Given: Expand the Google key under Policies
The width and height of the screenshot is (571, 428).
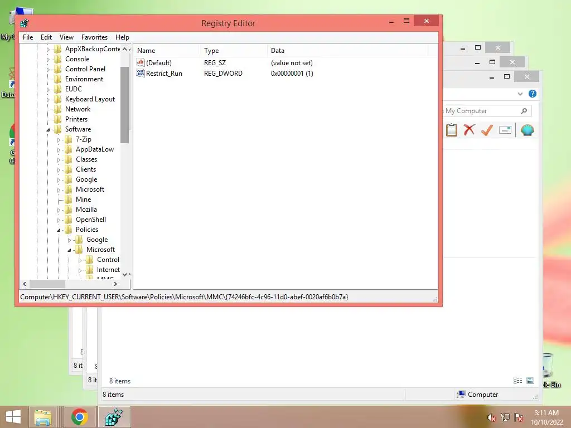Looking at the screenshot, I should pyautogui.click(x=69, y=240).
